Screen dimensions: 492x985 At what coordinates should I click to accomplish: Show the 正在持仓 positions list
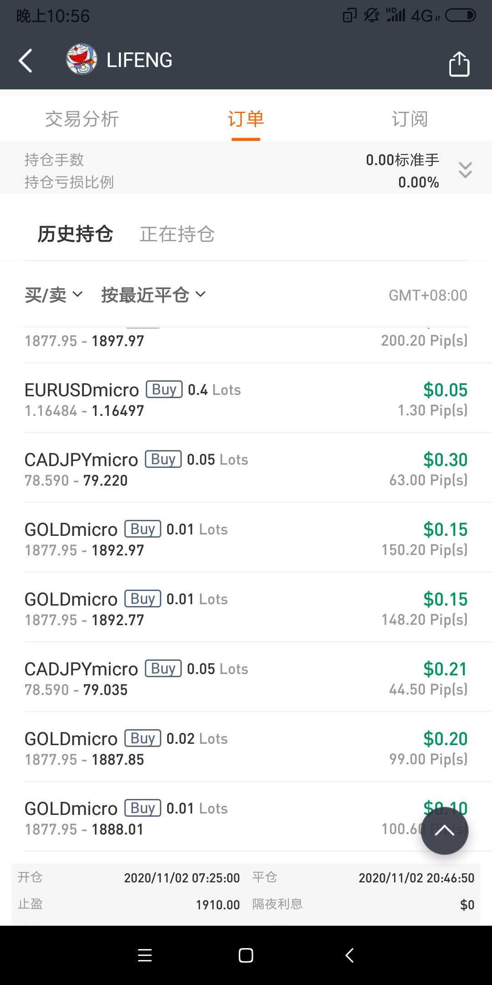pos(177,234)
